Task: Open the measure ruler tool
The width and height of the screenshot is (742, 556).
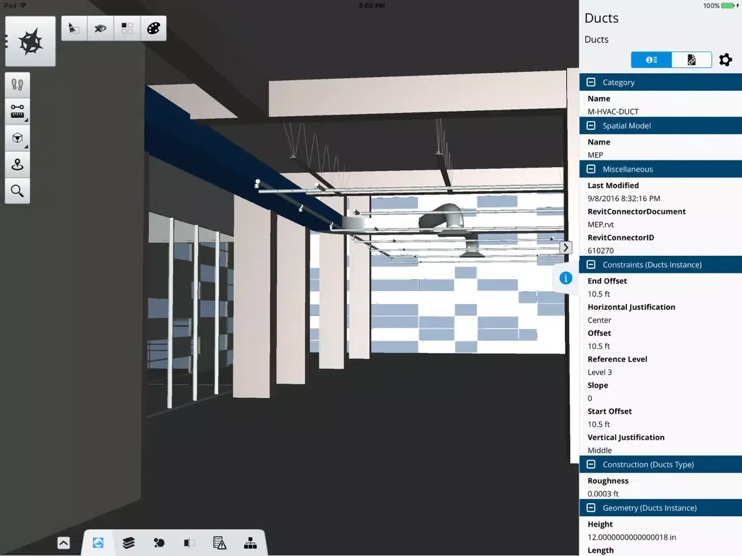Action: [x=18, y=112]
